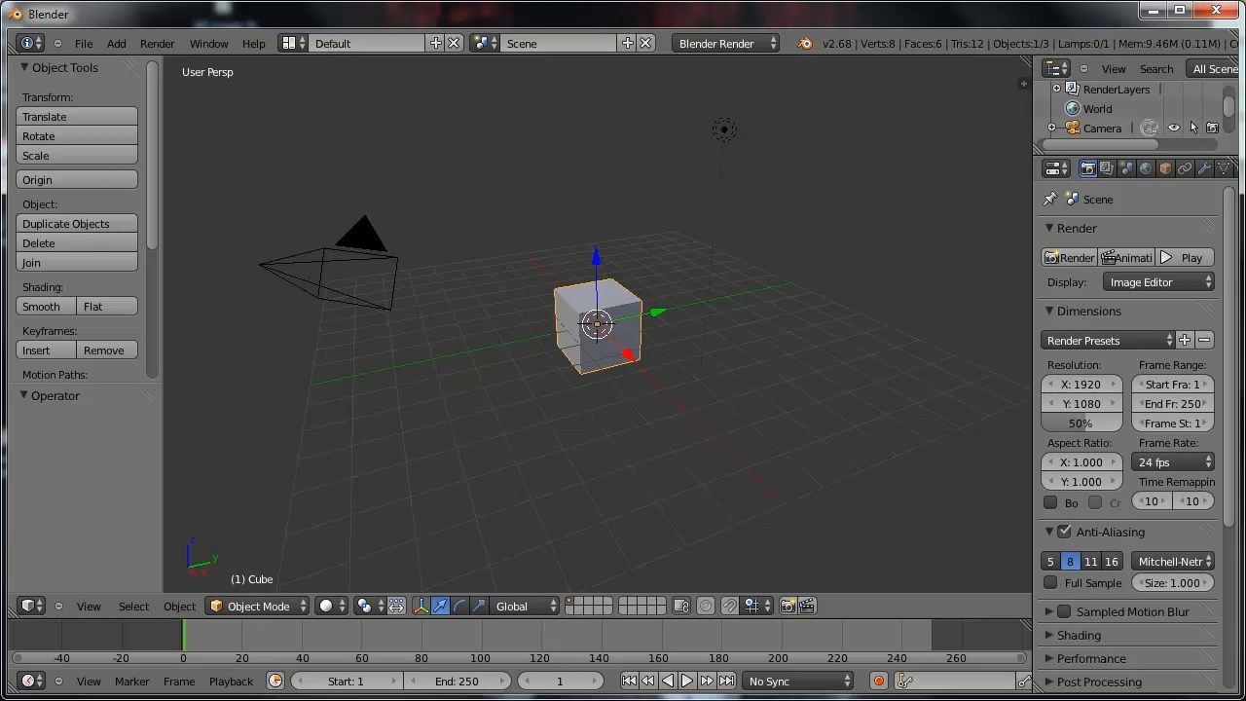Jump to last frame in timeline

[726, 681]
